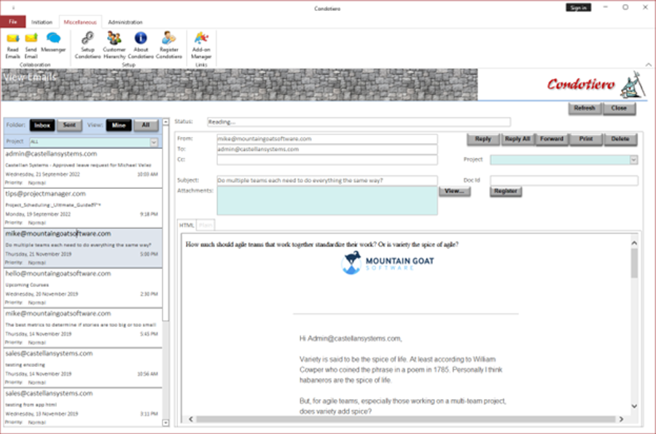Click the message body vertical scrollbar thumb
This screenshot has width=656, height=434.
[634, 263]
